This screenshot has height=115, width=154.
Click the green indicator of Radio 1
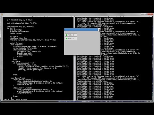(x=67, y=35)
